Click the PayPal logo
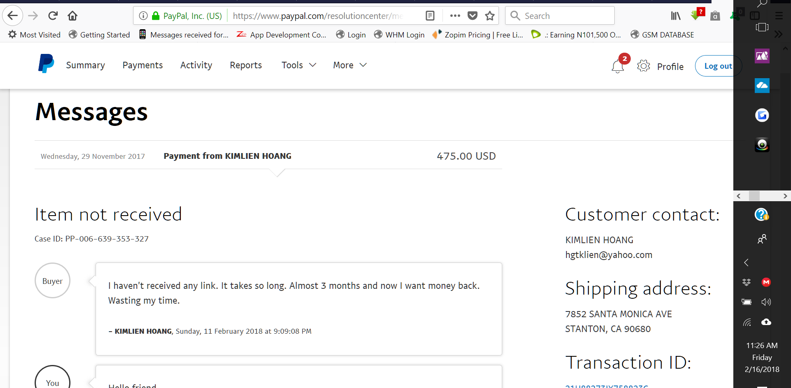The height and width of the screenshot is (388, 791). tap(46, 64)
